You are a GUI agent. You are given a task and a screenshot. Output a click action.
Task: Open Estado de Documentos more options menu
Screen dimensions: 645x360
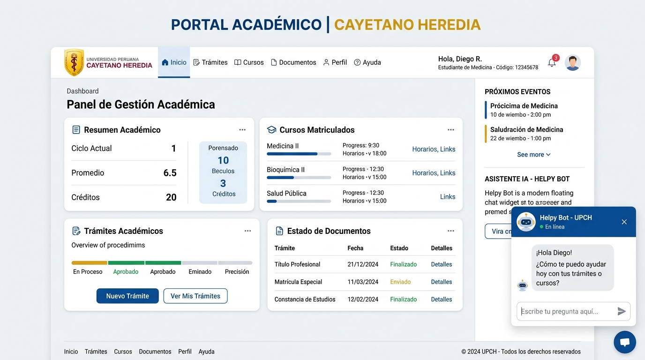point(451,231)
